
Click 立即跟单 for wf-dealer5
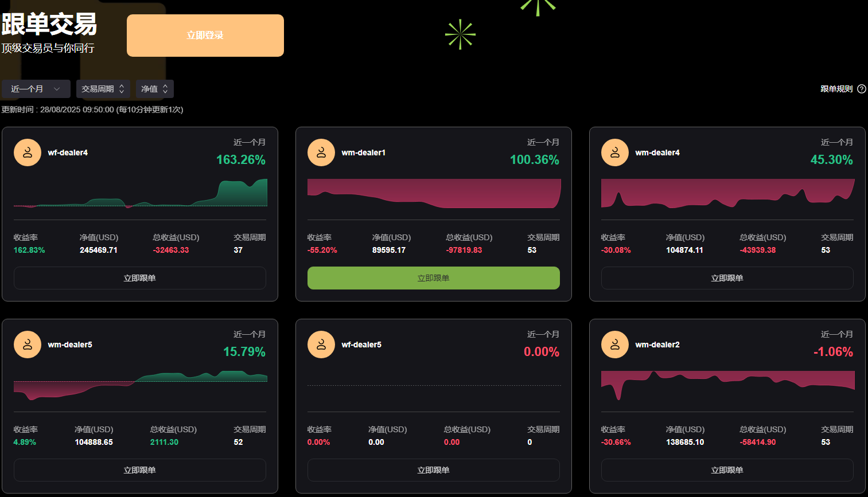[433, 470]
